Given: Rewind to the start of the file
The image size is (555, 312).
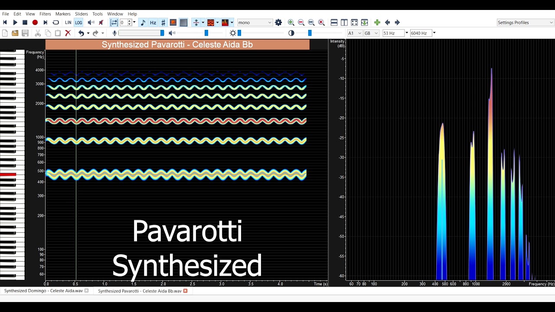Looking at the screenshot, I should [x=5, y=23].
